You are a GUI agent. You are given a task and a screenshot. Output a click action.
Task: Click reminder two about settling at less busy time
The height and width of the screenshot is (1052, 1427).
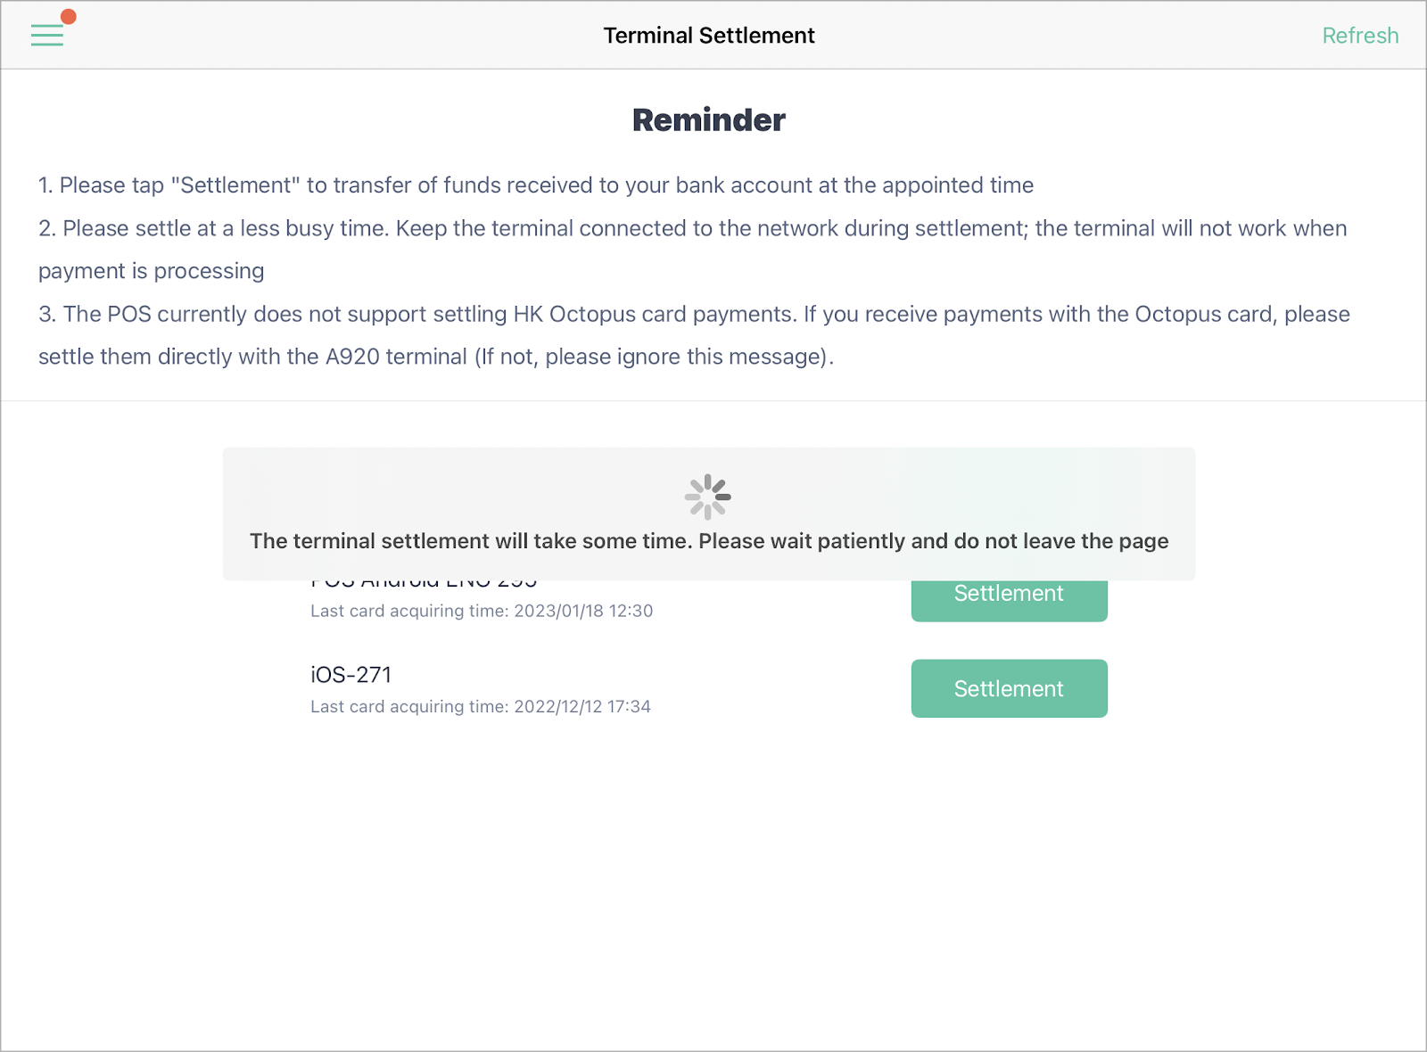[692, 228]
